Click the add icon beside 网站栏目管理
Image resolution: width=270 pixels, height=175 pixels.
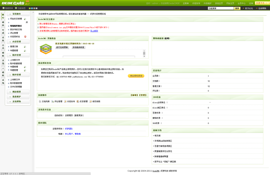point(25,19)
